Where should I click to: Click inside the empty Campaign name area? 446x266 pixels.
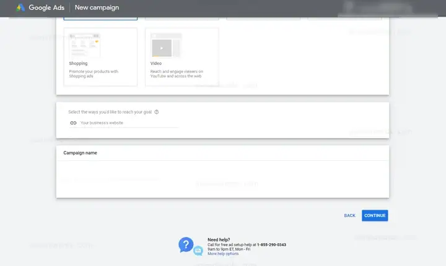coord(222,179)
